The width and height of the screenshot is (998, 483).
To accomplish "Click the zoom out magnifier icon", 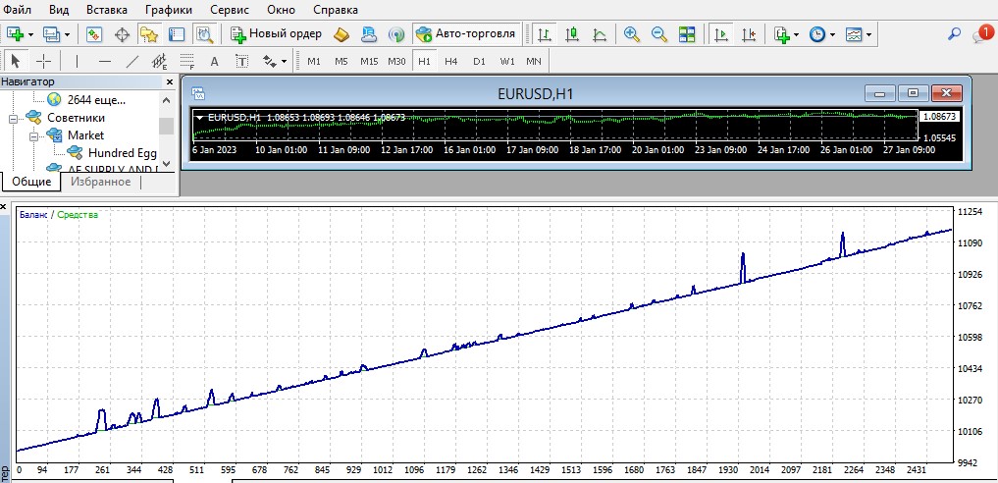I will 658,34.
